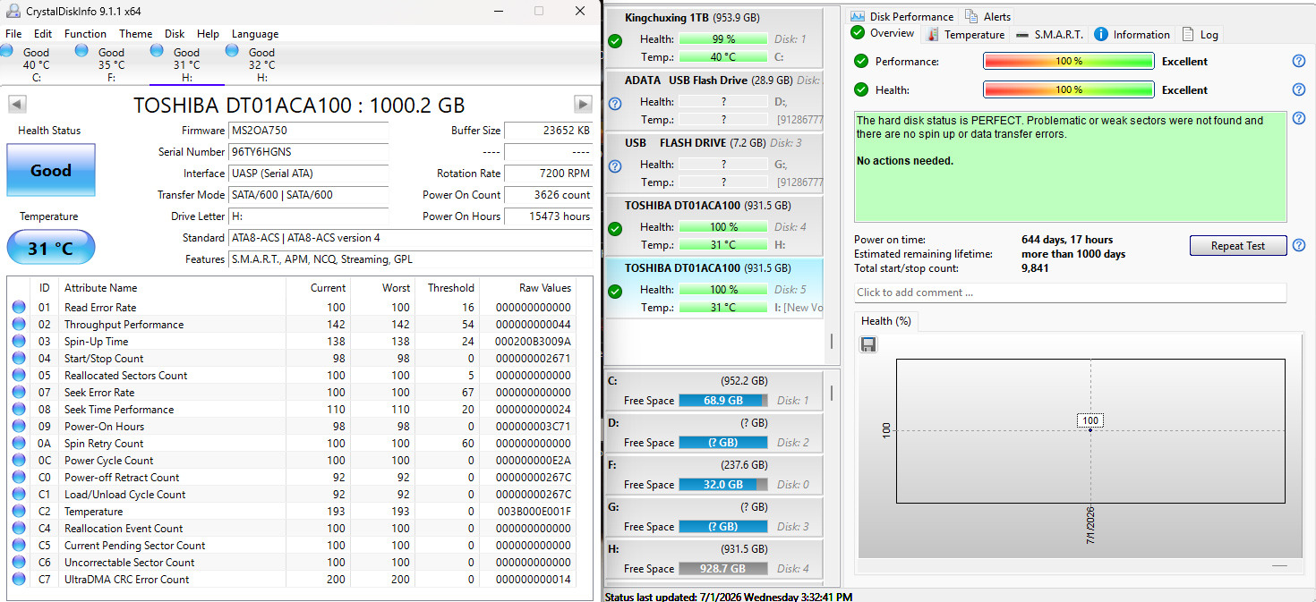Open the Edit menu in CrystalDiskInfo
Image resolution: width=1316 pixels, height=602 pixels.
[x=43, y=33]
